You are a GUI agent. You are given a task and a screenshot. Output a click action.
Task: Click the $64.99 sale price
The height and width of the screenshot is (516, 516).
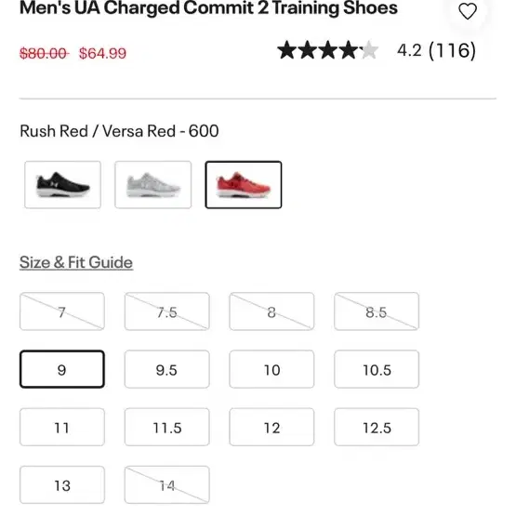pos(102,53)
